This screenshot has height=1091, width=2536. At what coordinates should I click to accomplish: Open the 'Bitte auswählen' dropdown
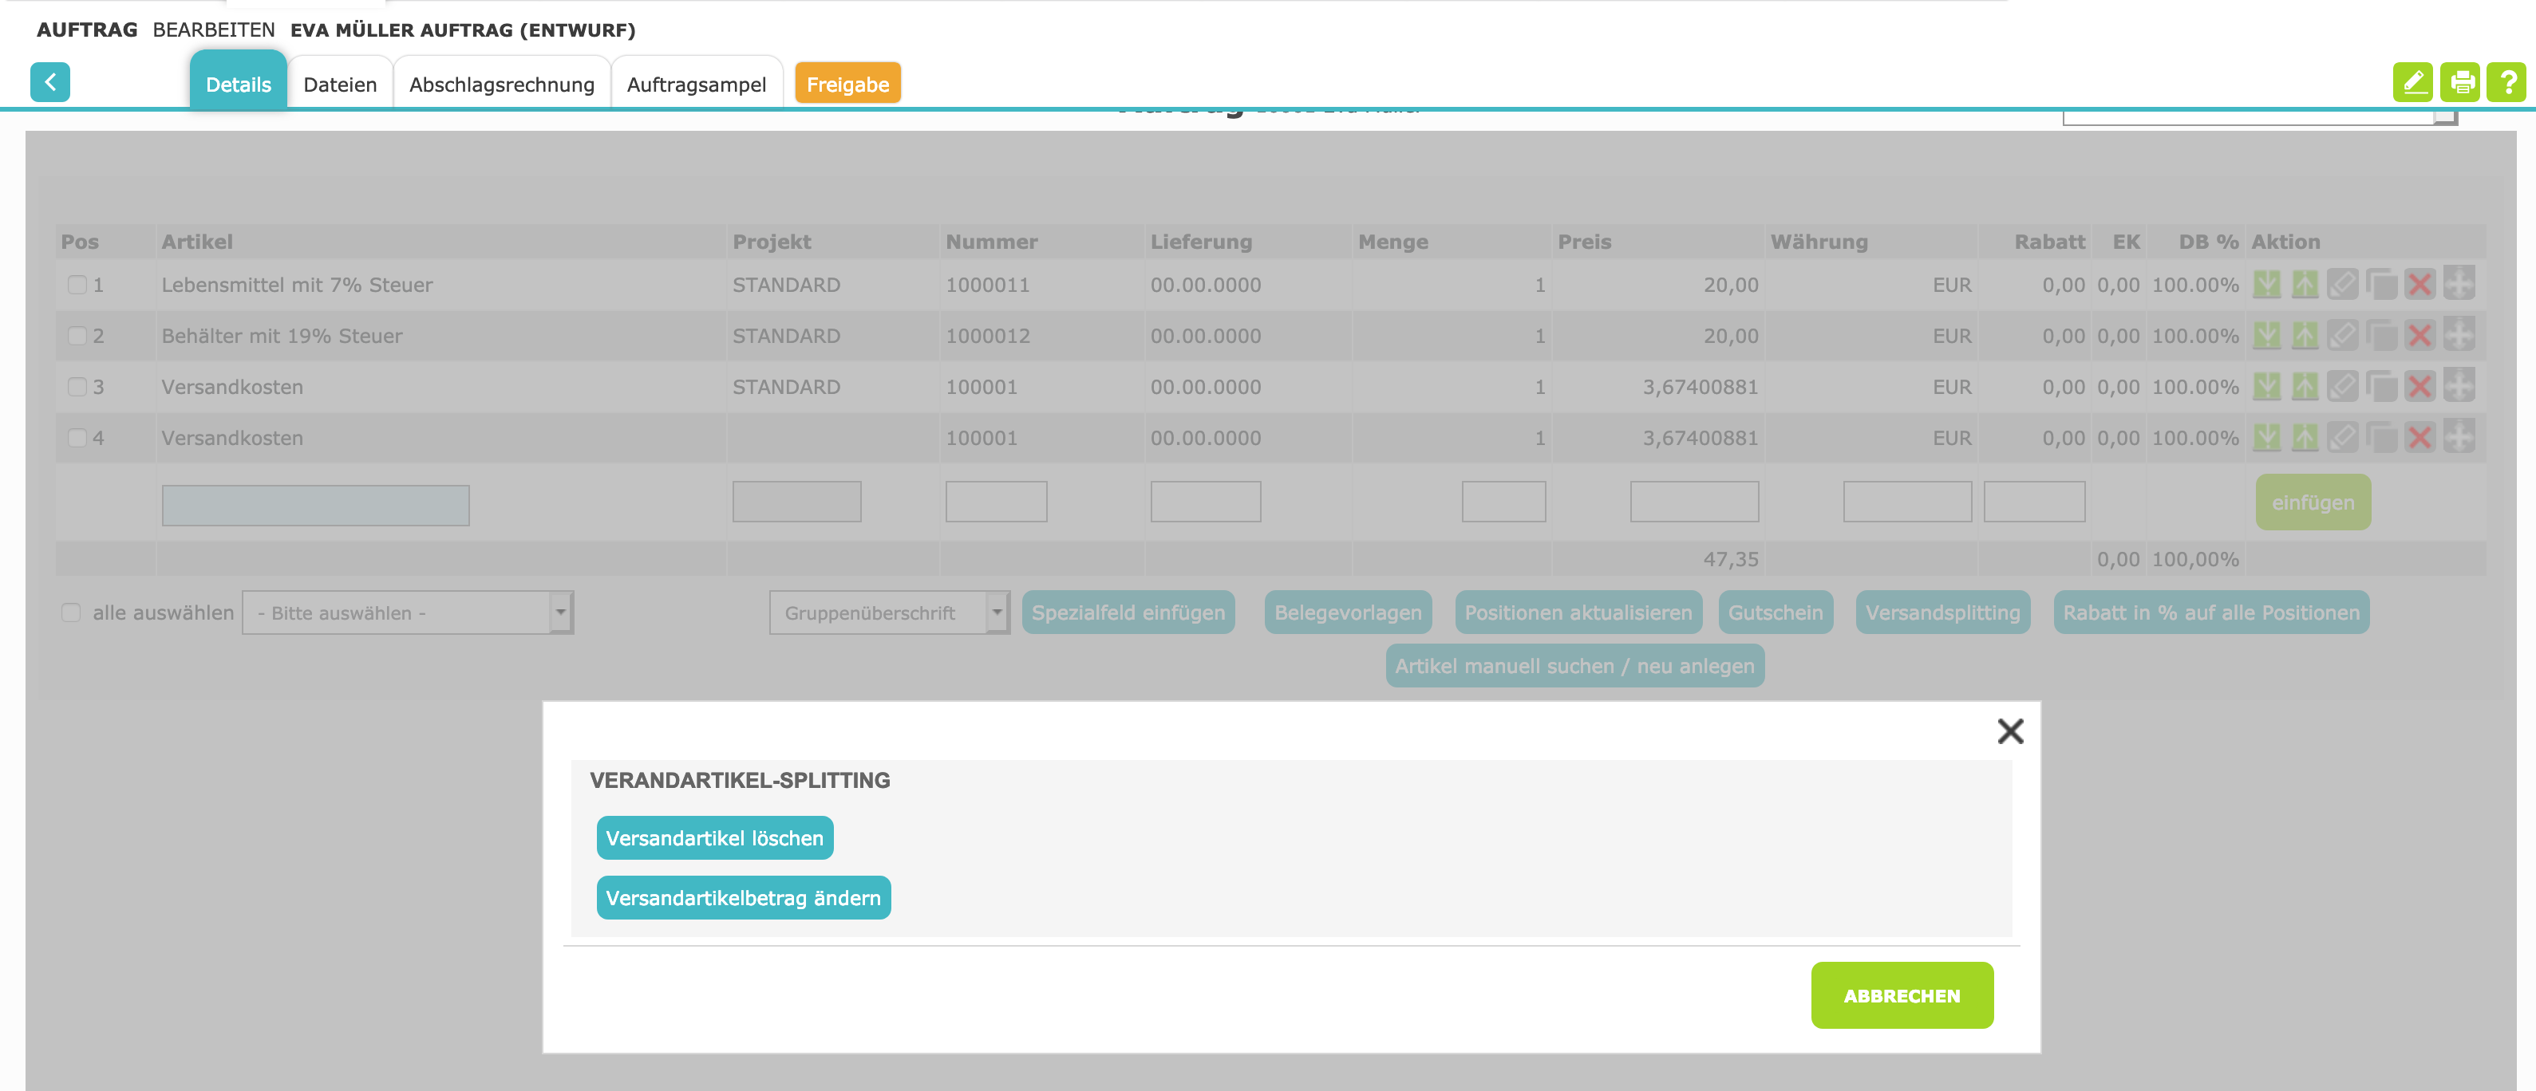408,612
